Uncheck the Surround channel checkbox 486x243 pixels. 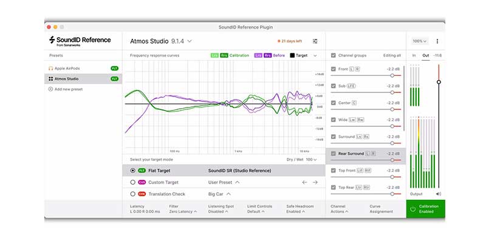tap(333, 137)
